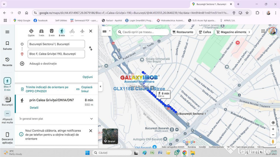The width and height of the screenshot is (280, 157).
Task: Select public transit mode 5 min
Action: click(52, 33)
